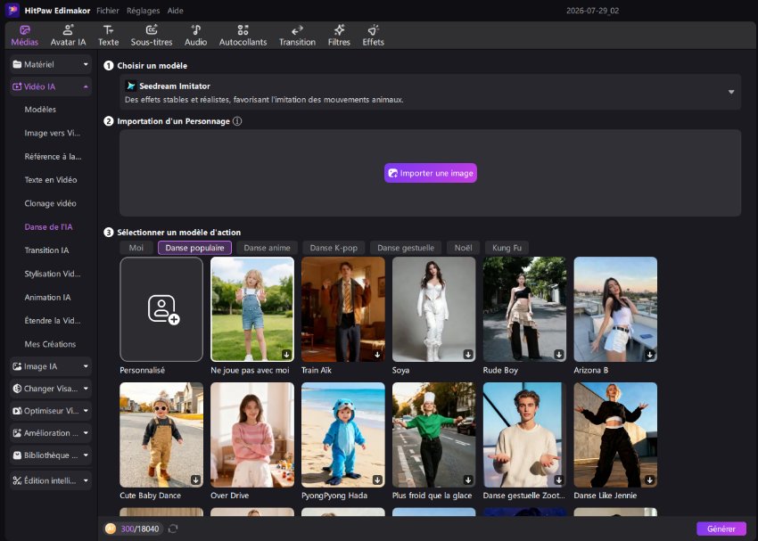Switch to the Noël tab
Viewport: 758px width, 541px height.
point(463,248)
